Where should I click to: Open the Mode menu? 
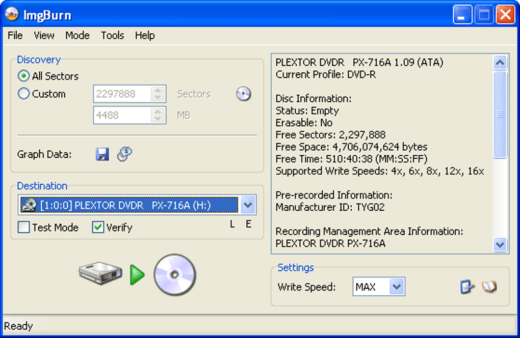pyautogui.click(x=77, y=36)
